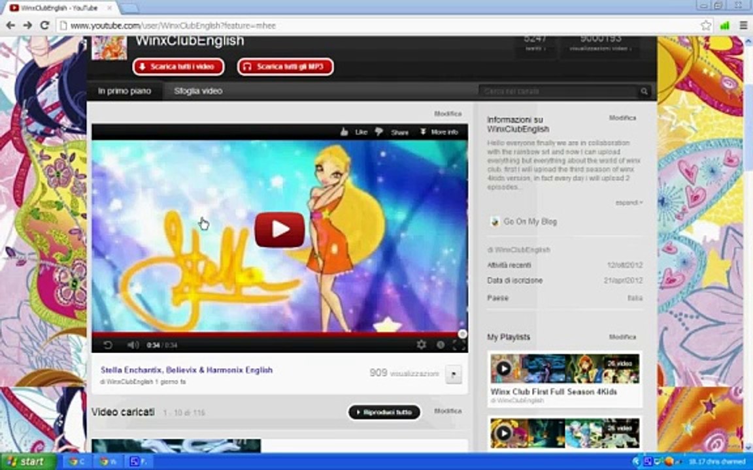Click 'Attività recenti' row text
The image size is (753, 470).
click(x=509, y=265)
